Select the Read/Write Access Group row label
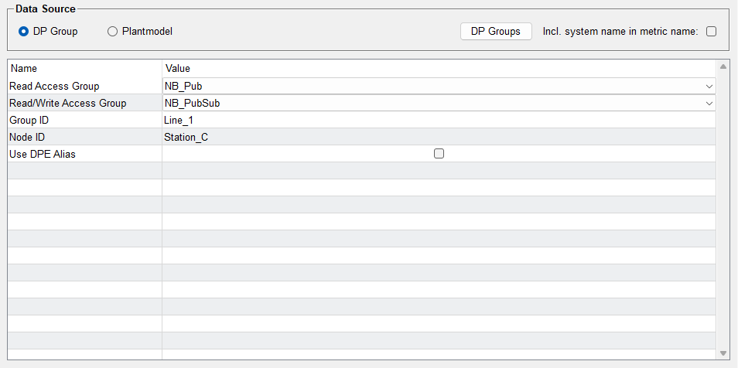738x368 pixels. pos(67,103)
